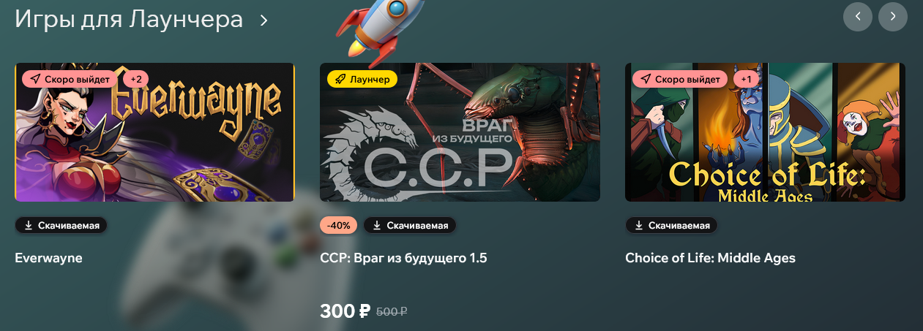Open the Everwayne game thumbnail
Viewport: 923px width, 331px height.
coord(154,132)
